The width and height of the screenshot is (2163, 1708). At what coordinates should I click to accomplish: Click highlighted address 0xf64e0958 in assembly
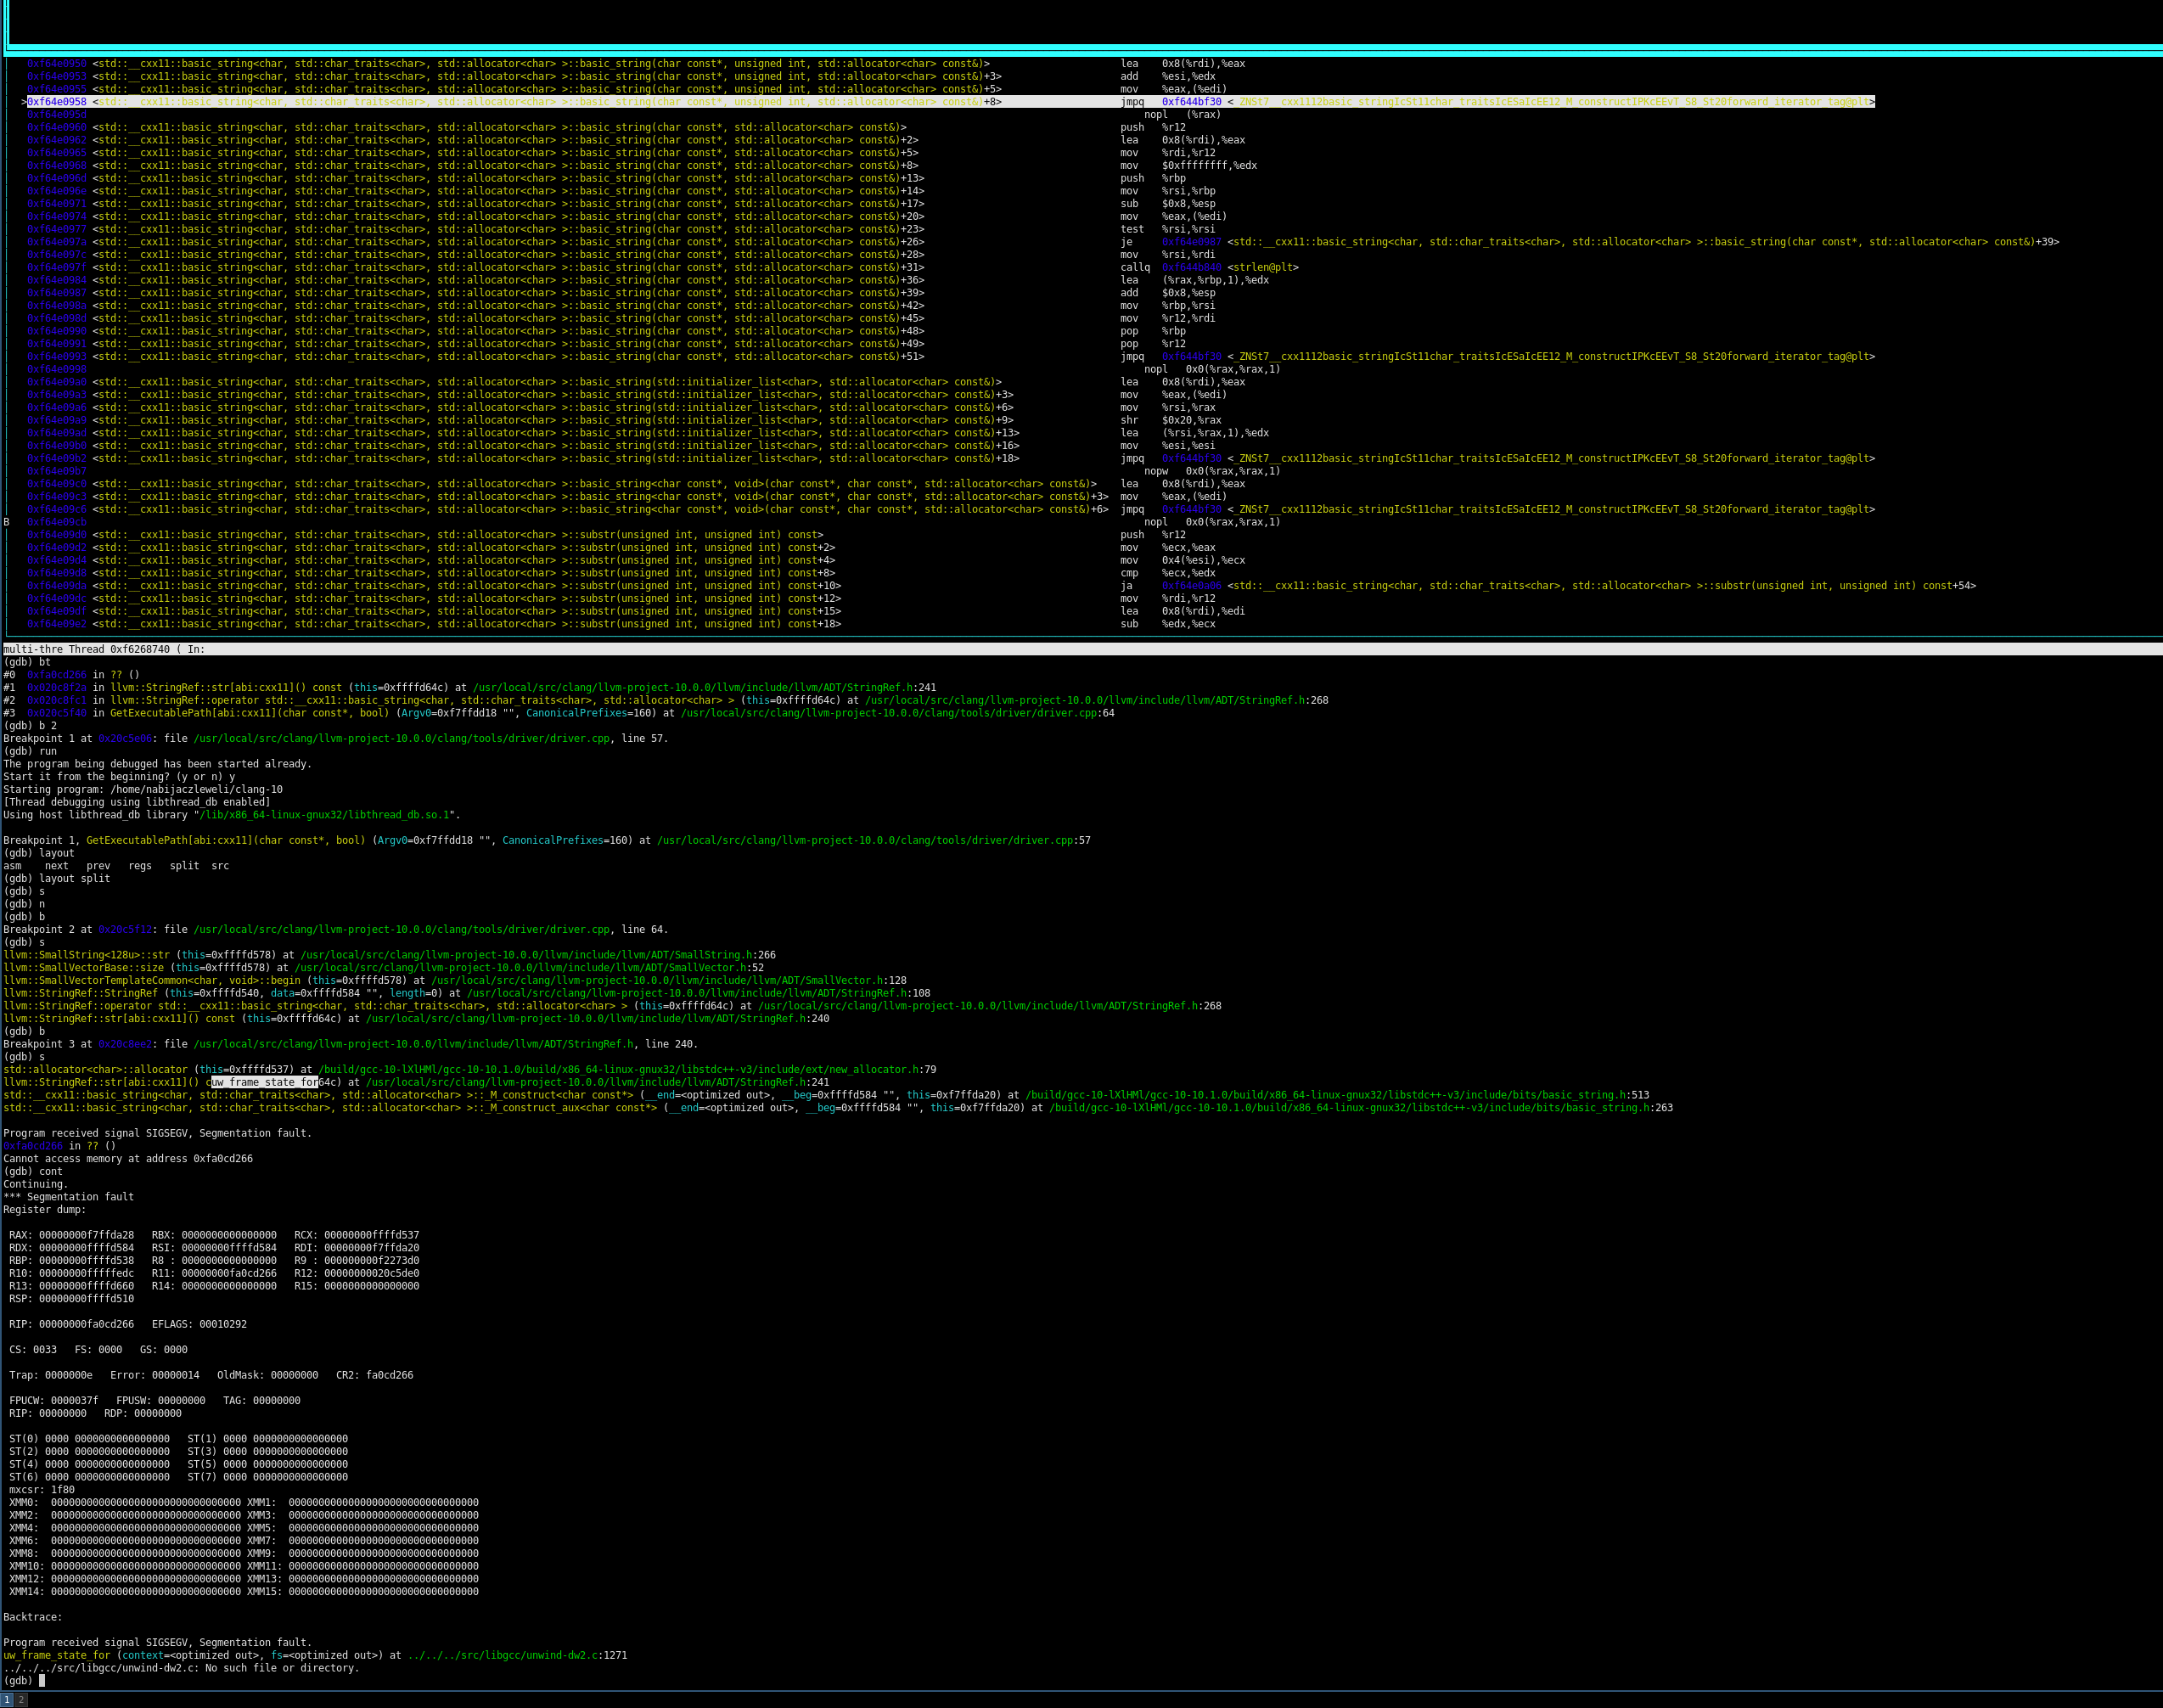pyautogui.click(x=57, y=102)
